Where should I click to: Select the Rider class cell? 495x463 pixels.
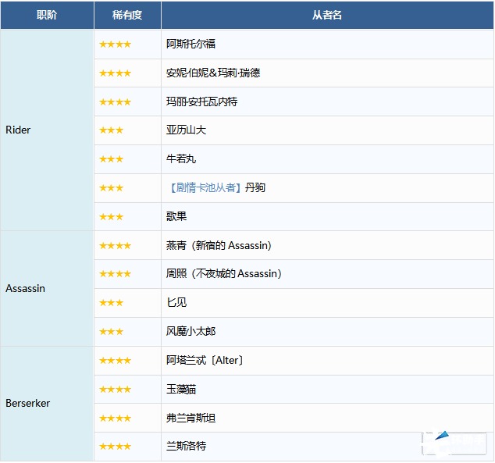coord(18,130)
